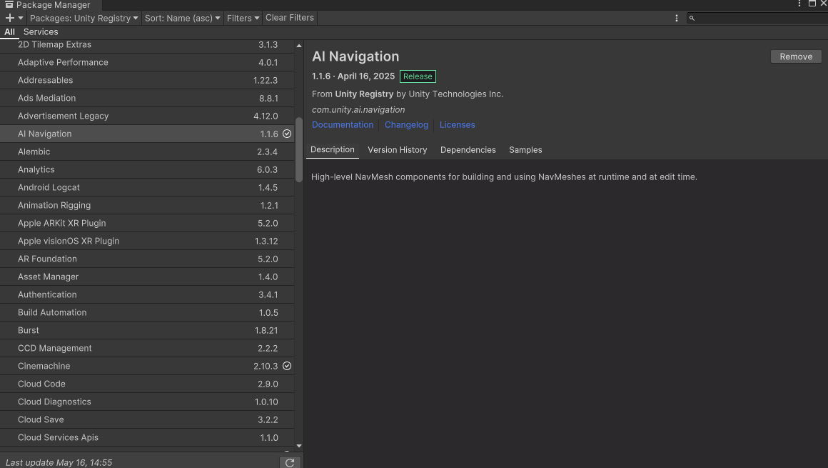The width and height of the screenshot is (828, 468).
Task: Open the Description tab
Action: tap(333, 149)
